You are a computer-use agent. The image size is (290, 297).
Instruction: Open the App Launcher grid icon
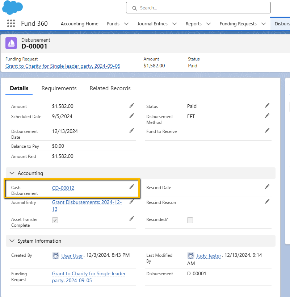[11, 24]
